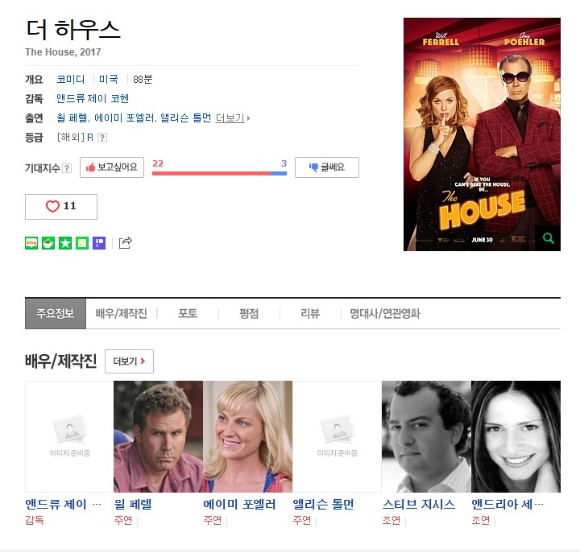Click name 스티브 지시스 under the photo
This screenshot has height=553, width=580.
(x=419, y=504)
